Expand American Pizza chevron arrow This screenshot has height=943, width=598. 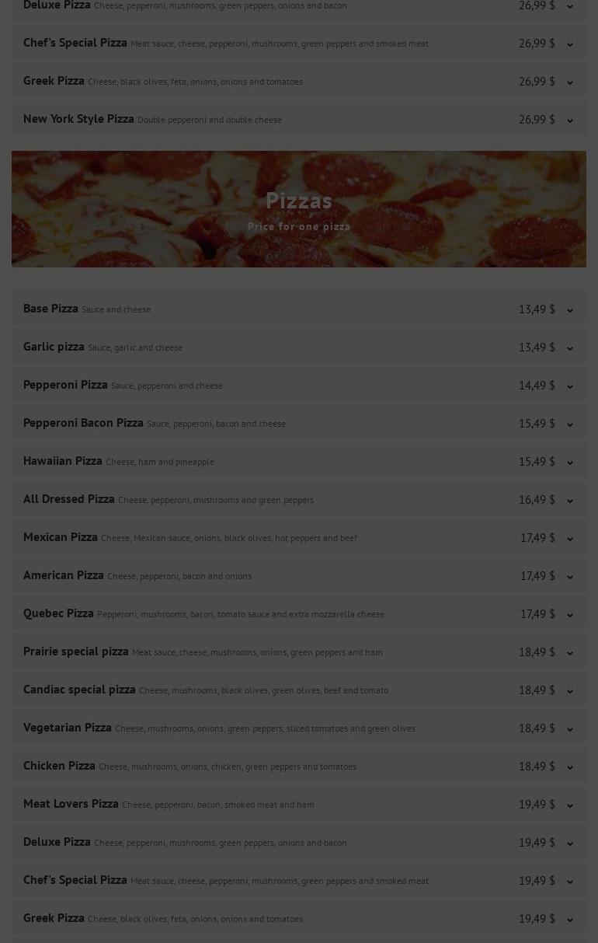(x=569, y=577)
